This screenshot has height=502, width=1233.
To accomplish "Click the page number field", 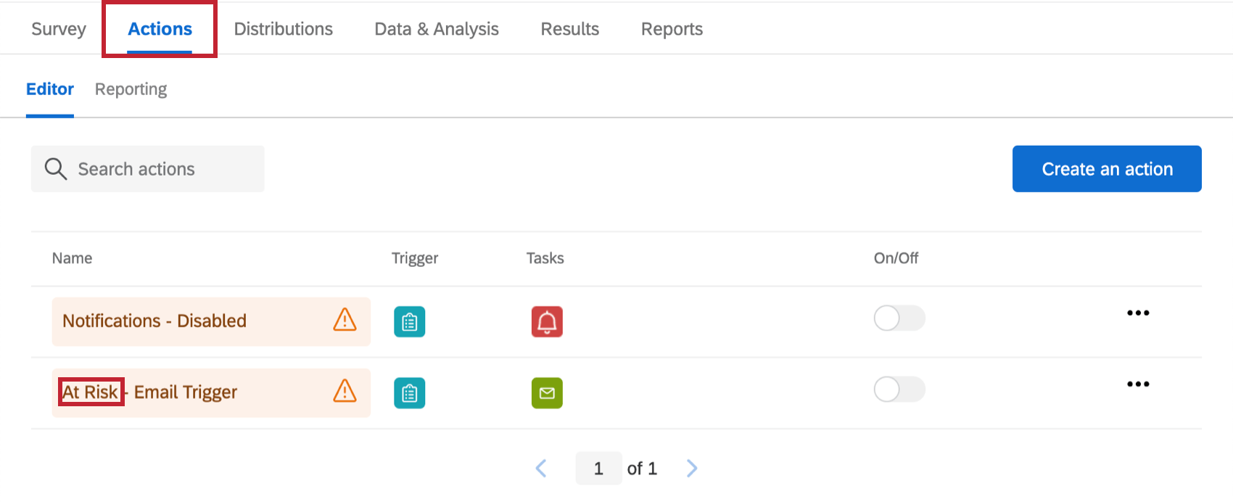I will click(598, 469).
